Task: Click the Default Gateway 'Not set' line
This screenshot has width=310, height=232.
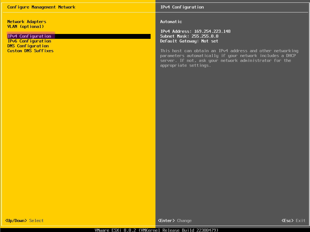Action: 189,41
